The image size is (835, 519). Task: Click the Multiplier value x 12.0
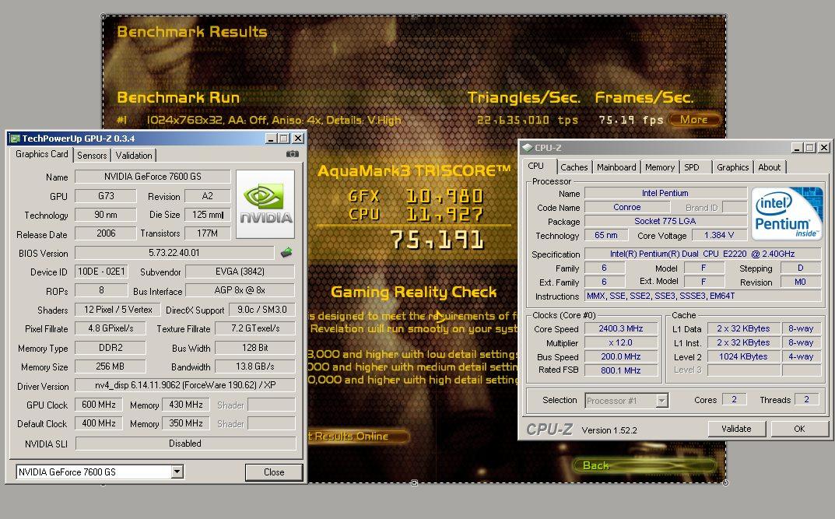click(x=621, y=343)
